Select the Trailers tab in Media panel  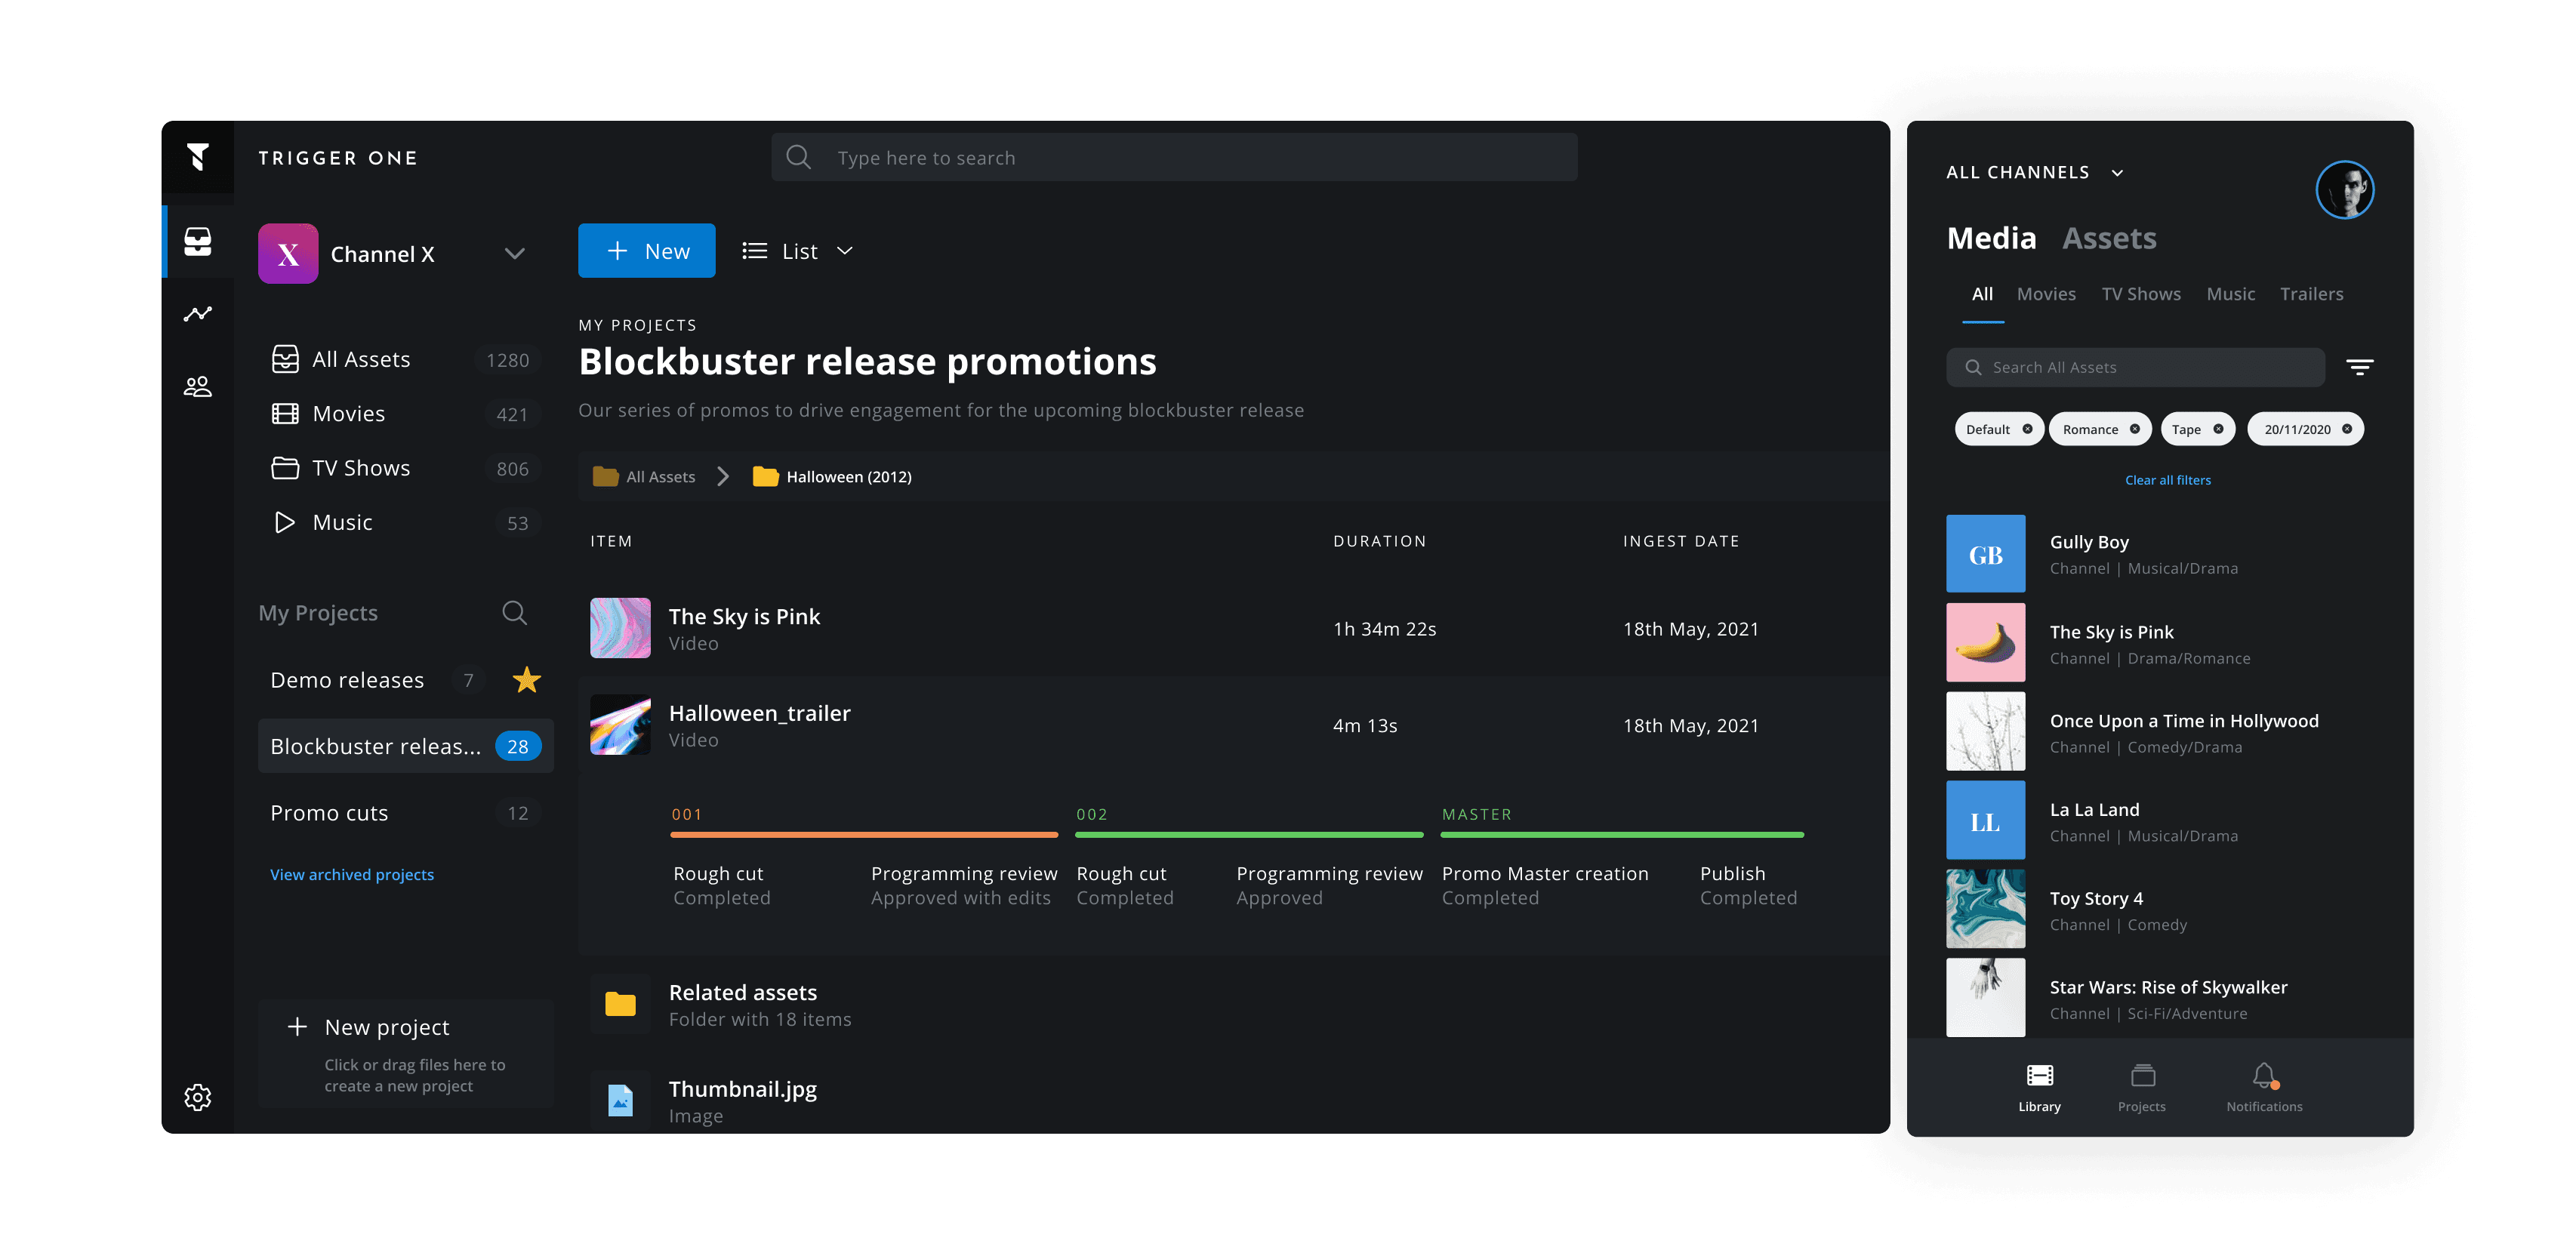(2311, 294)
